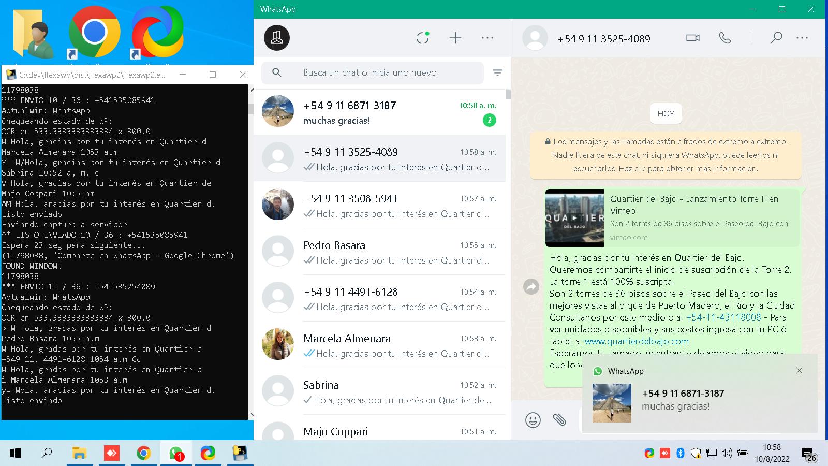Open the user folder desktop icon
The width and height of the screenshot is (828, 466).
coord(34,33)
